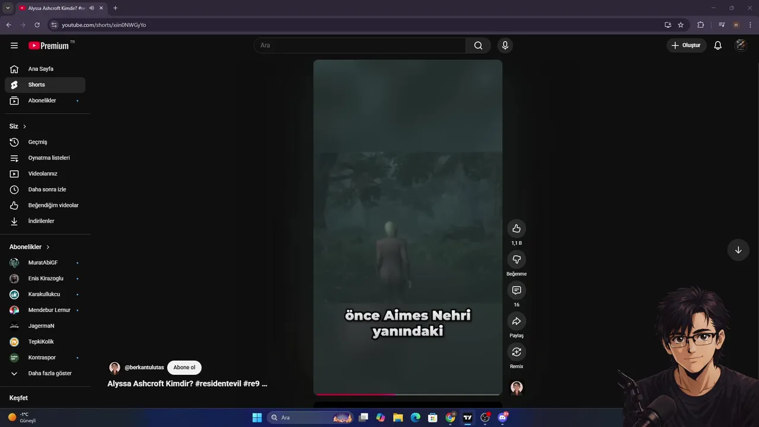Go to next Short with down arrow
The image size is (759, 427).
(x=738, y=250)
